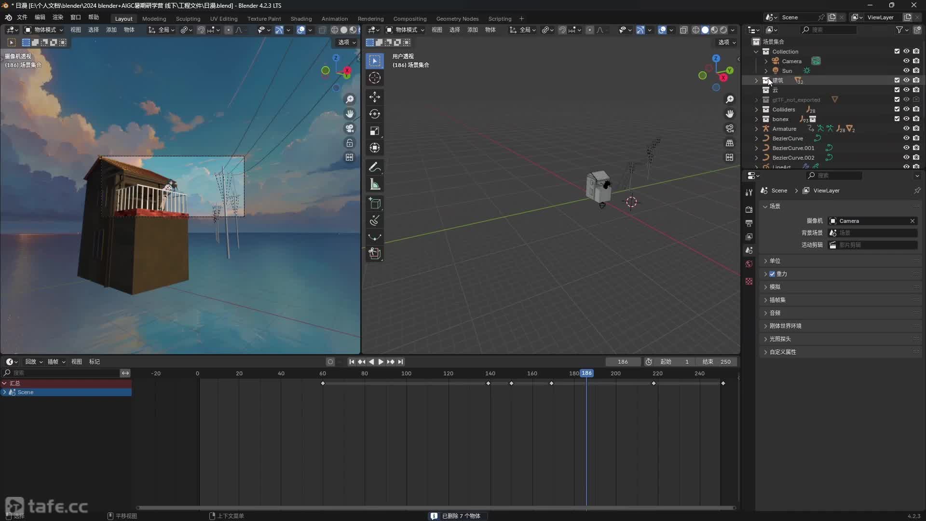This screenshot has width=926, height=521.
Task: Click zoom magnifier icon in right viewport
Action: click(730, 99)
